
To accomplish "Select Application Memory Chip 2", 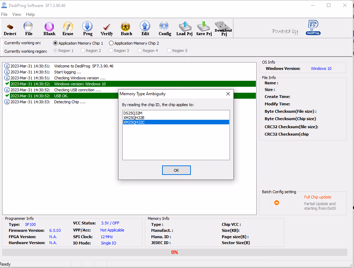I will 134,43.
